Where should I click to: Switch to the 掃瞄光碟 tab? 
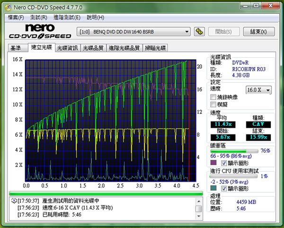155,48
